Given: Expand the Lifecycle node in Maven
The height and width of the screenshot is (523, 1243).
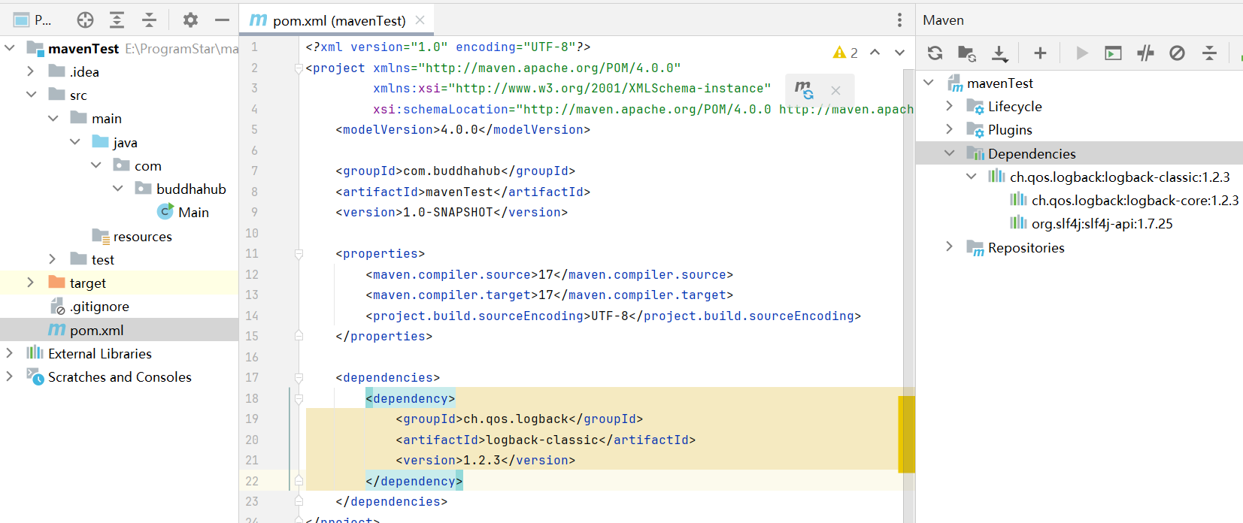Looking at the screenshot, I should [949, 106].
